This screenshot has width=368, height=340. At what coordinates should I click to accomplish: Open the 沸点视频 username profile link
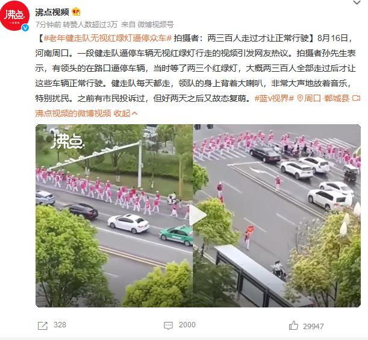52,12
